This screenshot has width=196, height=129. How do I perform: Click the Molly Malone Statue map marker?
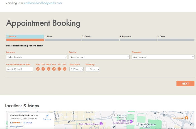[x=101, y=124]
